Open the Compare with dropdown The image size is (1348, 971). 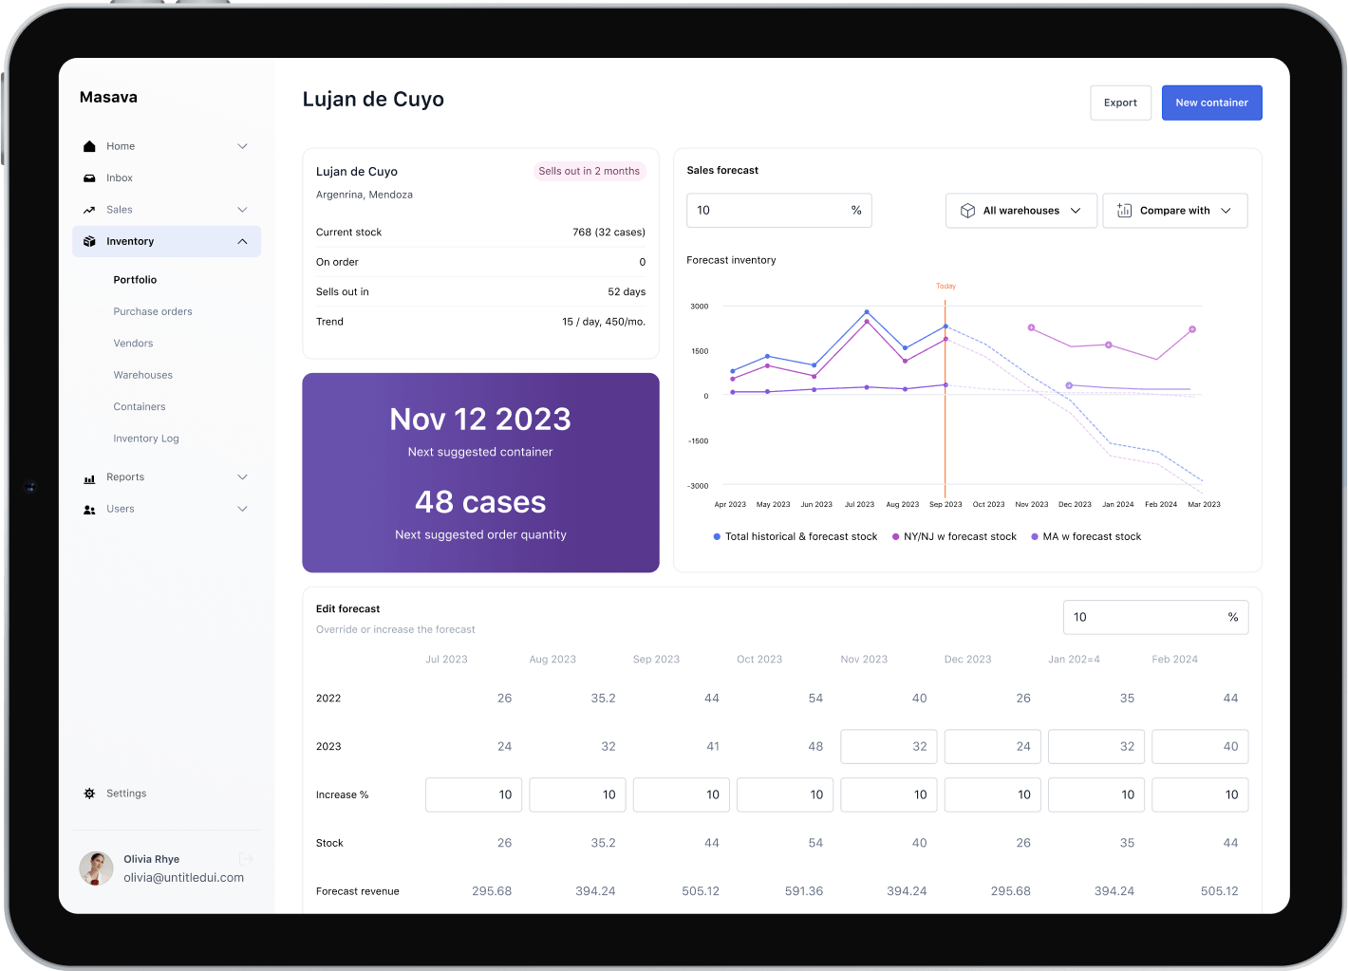1174,211
